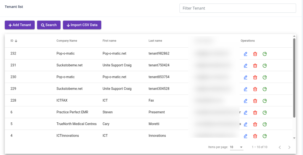Edit tenant 229 with pencil icon
Screen dimensions: 303x155
click(245, 89)
